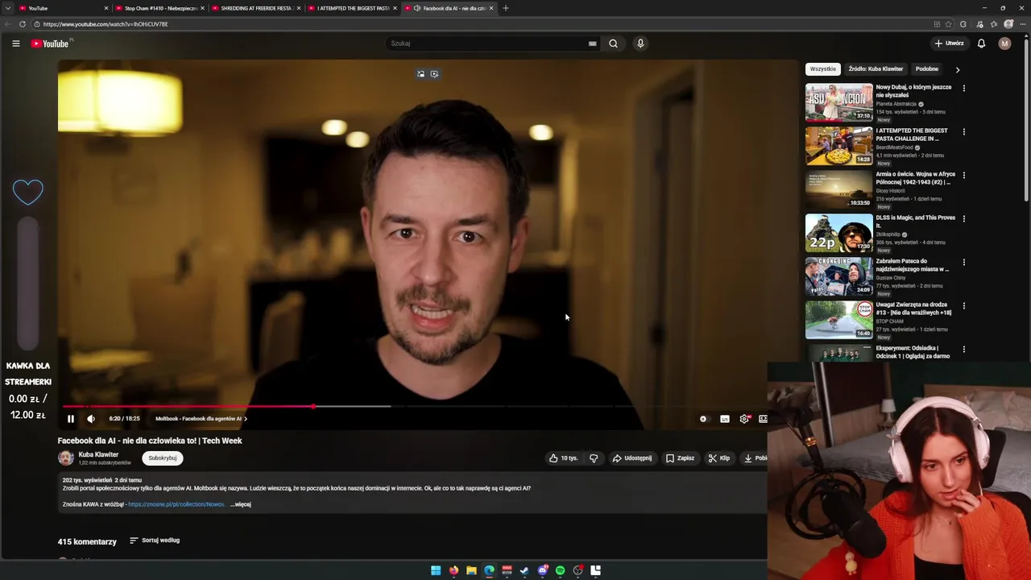Open DLSS is Magic video thumbnail
Screen dimensions: 1031x580
click(838, 233)
